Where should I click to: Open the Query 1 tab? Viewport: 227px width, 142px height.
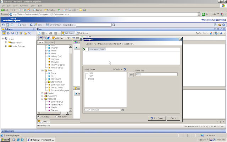tap(43, 121)
